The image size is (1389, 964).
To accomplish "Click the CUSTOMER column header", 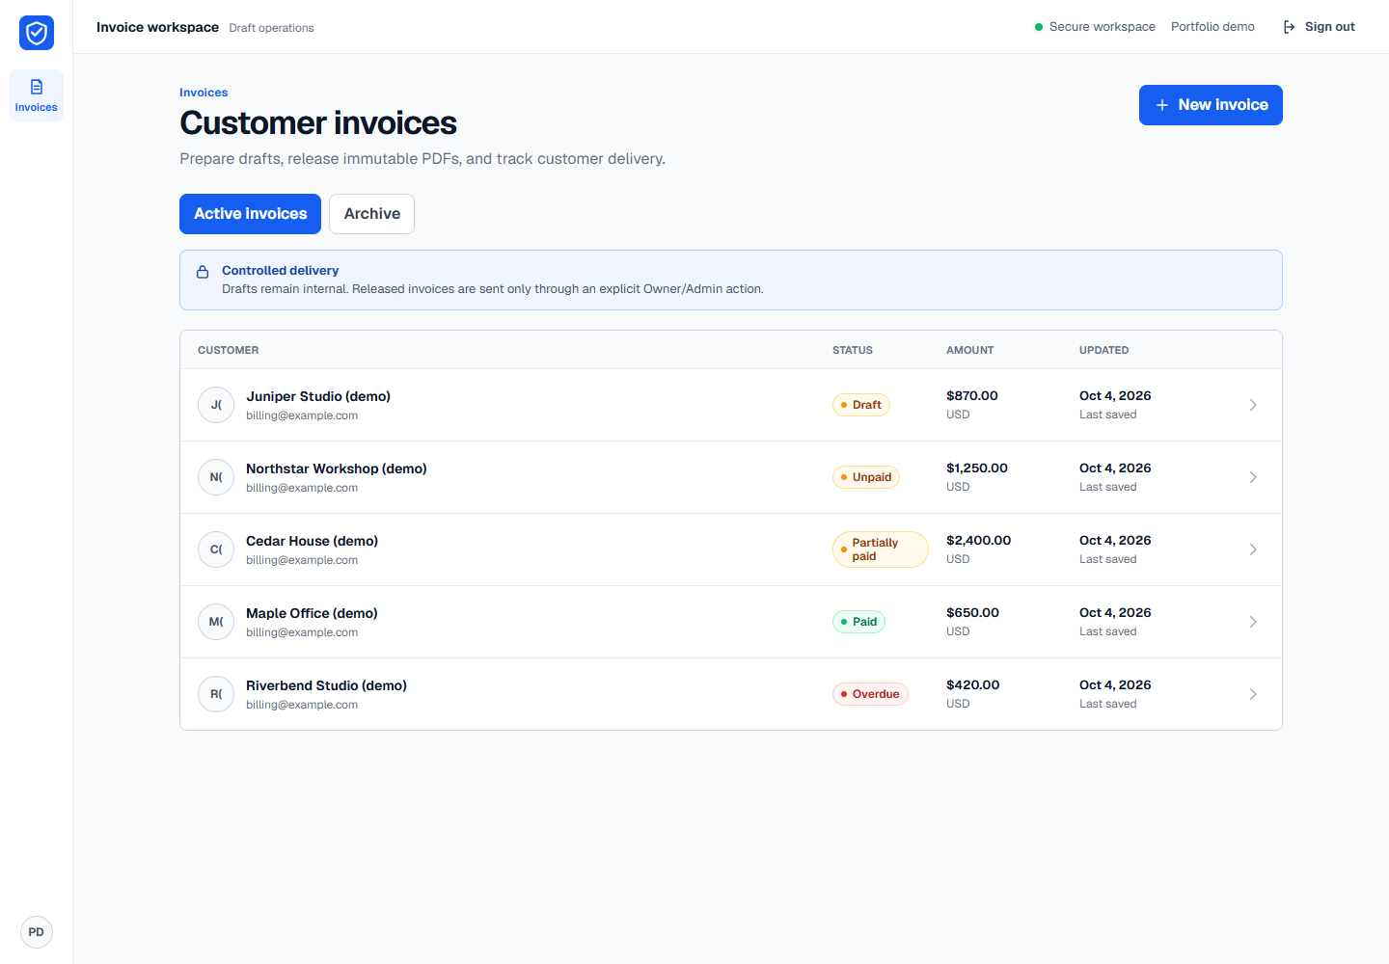I will pyautogui.click(x=229, y=350).
